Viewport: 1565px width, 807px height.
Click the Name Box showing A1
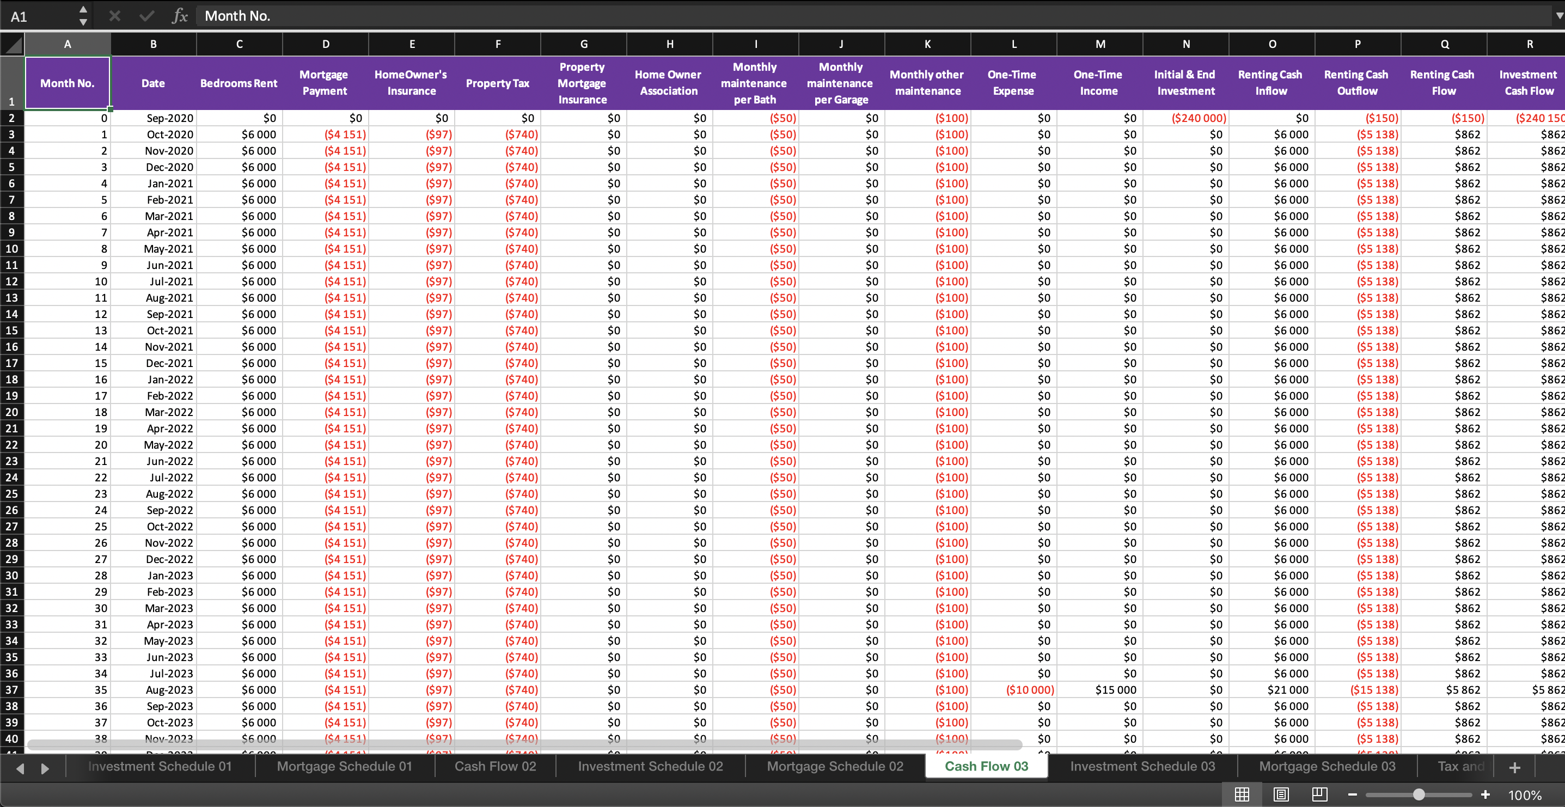40,16
